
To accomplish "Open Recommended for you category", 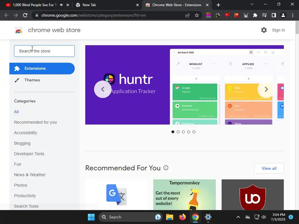I will click(x=35, y=122).
